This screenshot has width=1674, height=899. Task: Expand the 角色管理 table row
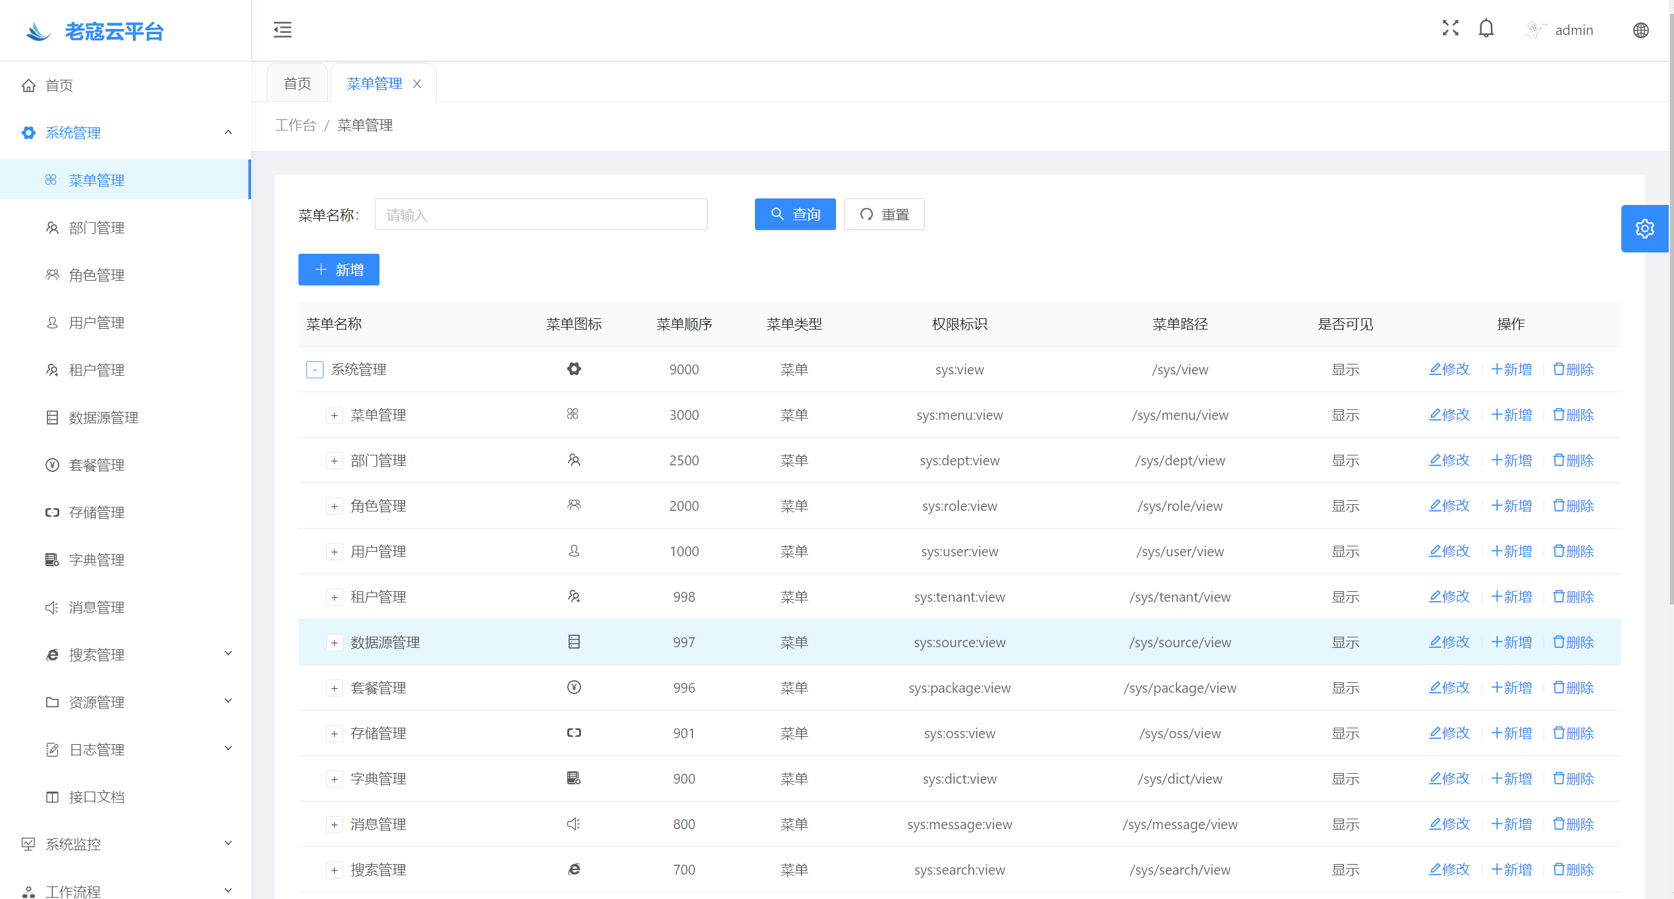tap(334, 506)
